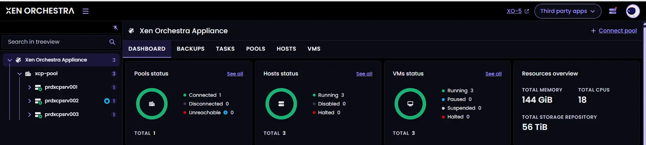Click the 144 GiB total memory value
The width and height of the screenshot is (646, 145).
tap(537, 100)
